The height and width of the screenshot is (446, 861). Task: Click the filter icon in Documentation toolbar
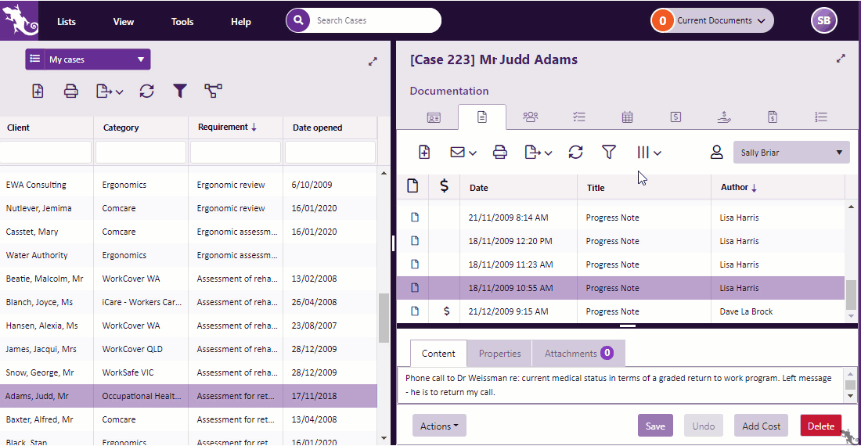[x=609, y=152]
